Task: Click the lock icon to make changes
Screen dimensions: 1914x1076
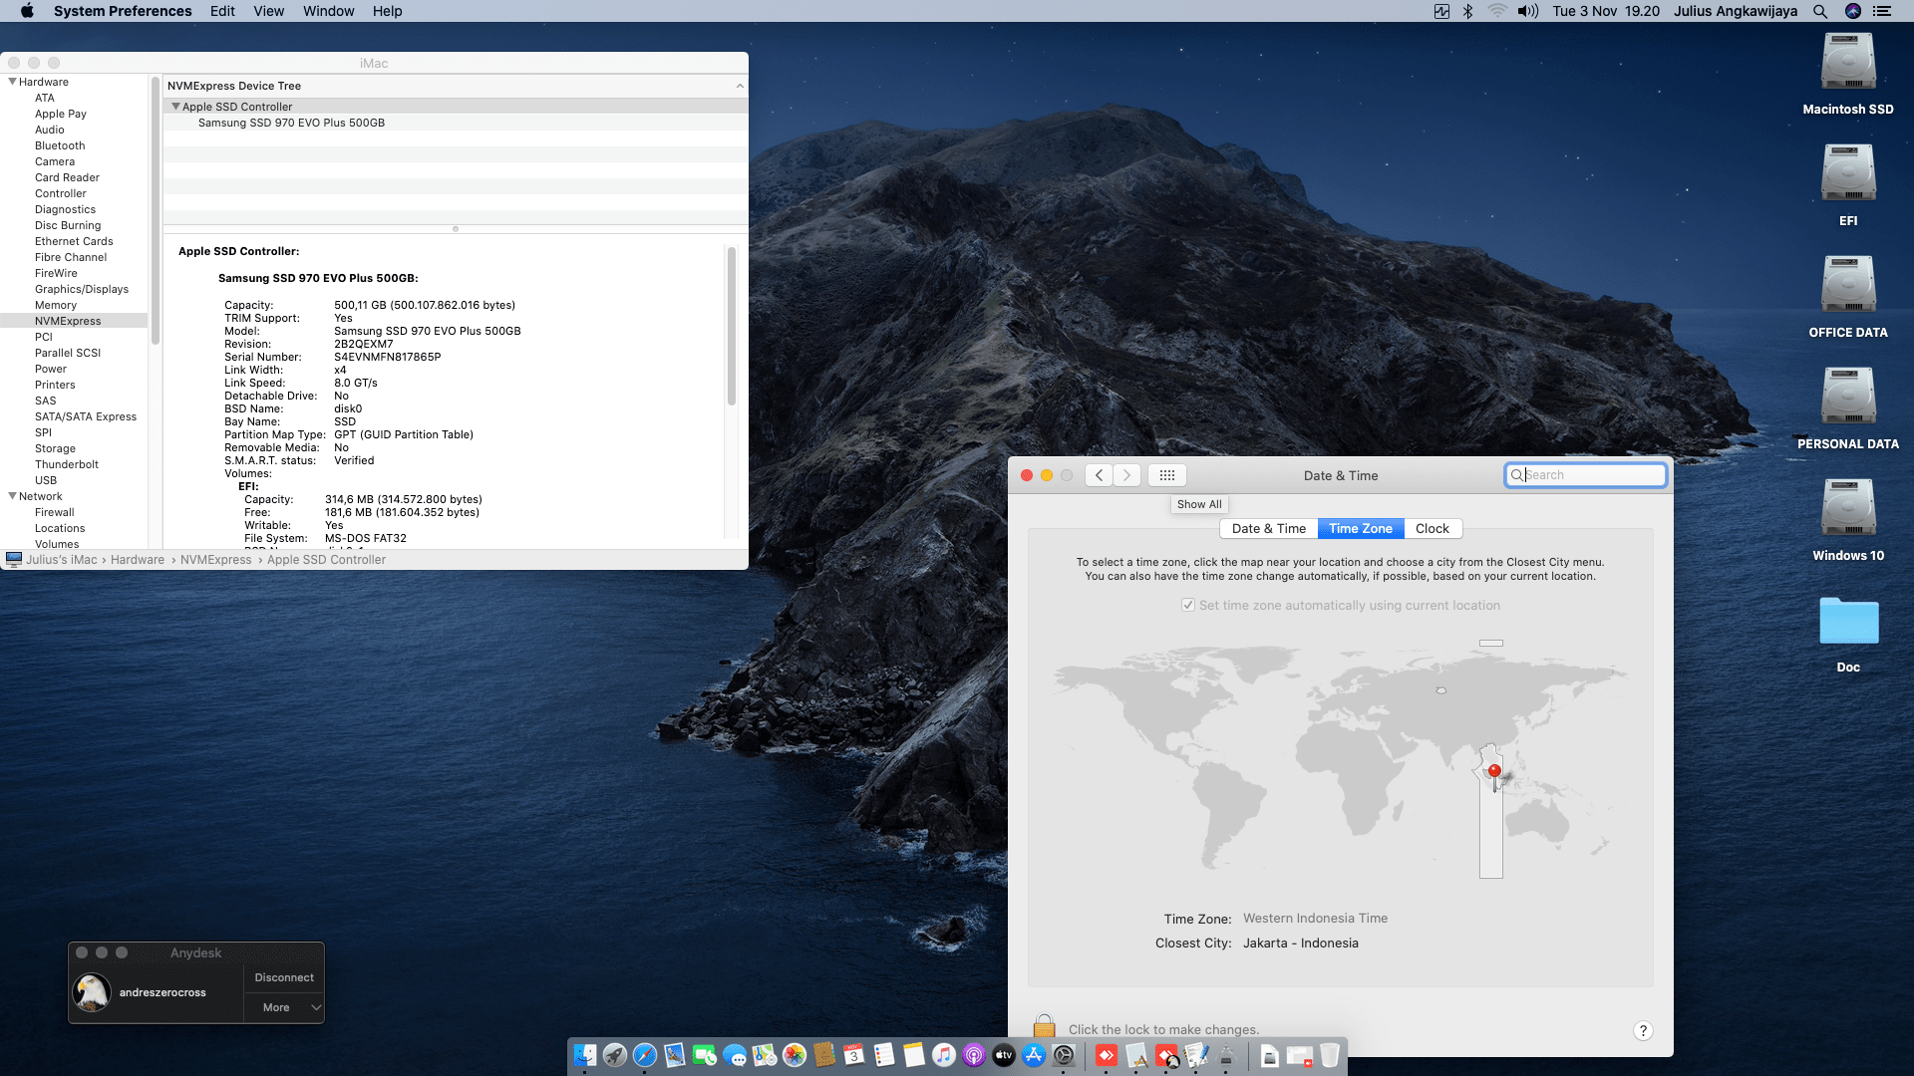Action: [1044, 1026]
